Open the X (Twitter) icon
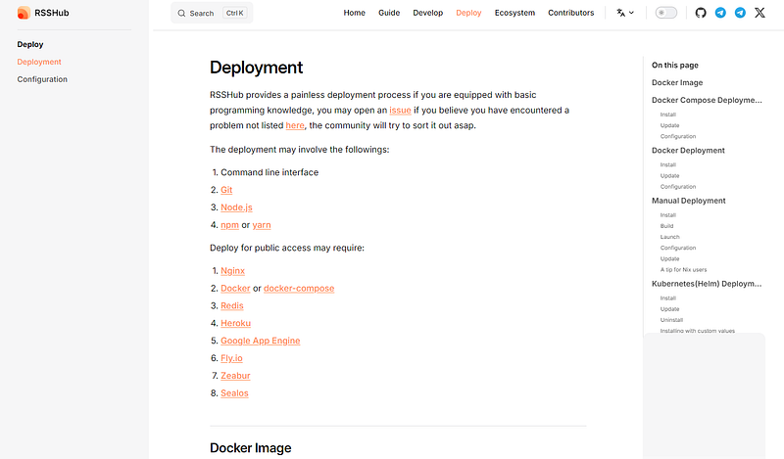 tap(760, 13)
